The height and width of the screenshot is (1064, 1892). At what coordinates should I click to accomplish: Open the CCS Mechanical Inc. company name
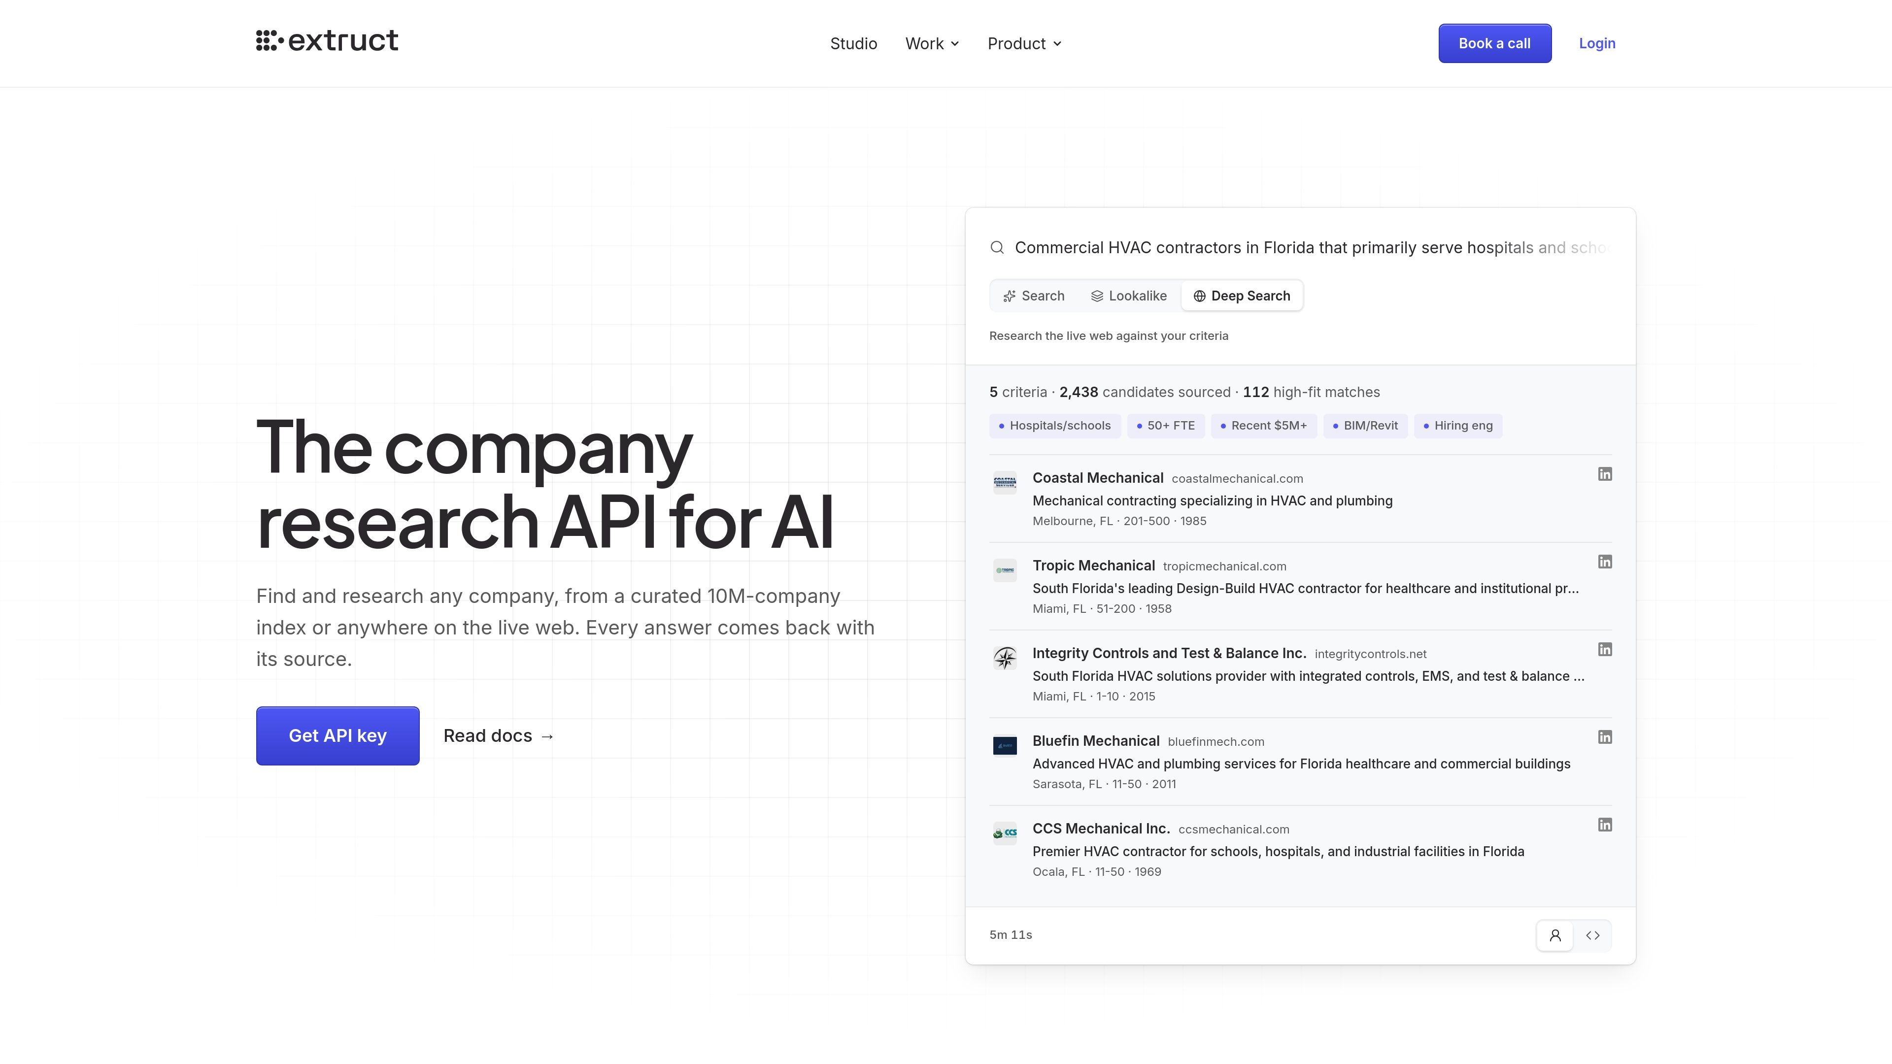tap(1101, 828)
